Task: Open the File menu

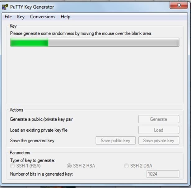Action: pos(8,17)
